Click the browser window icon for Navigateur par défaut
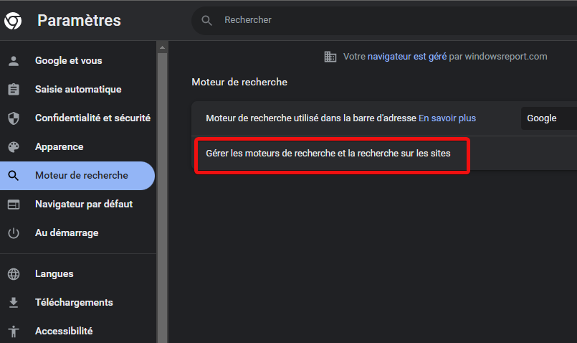This screenshot has height=343, width=577. tap(14, 204)
